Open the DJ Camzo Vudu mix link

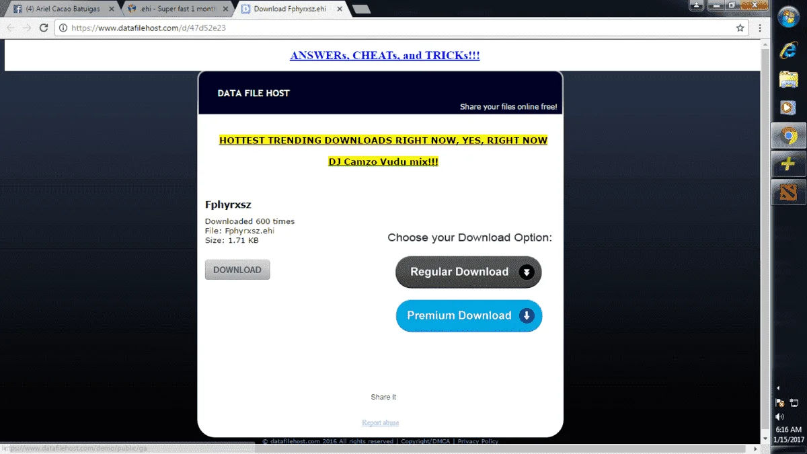[383, 161]
